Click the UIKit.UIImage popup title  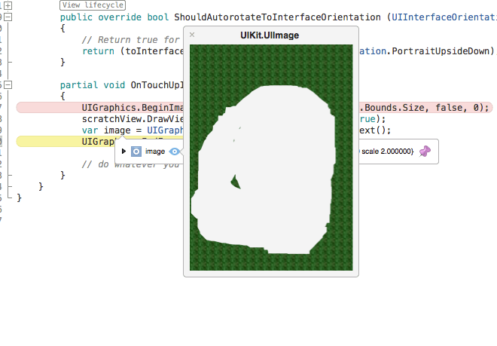[x=271, y=35]
